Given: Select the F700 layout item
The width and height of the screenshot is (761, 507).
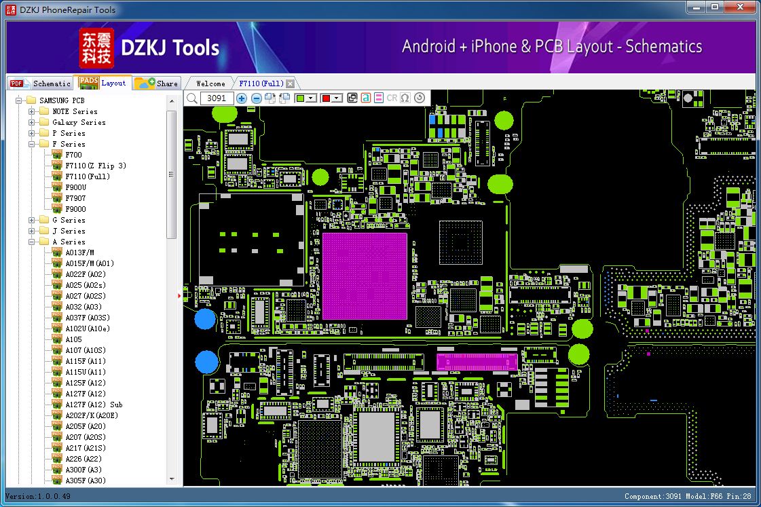Looking at the screenshot, I should [74, 155].
